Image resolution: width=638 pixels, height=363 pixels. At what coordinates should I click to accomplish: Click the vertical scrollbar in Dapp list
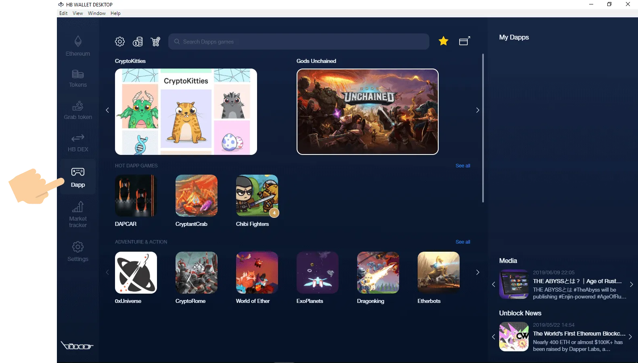click(x=483, y=128)
